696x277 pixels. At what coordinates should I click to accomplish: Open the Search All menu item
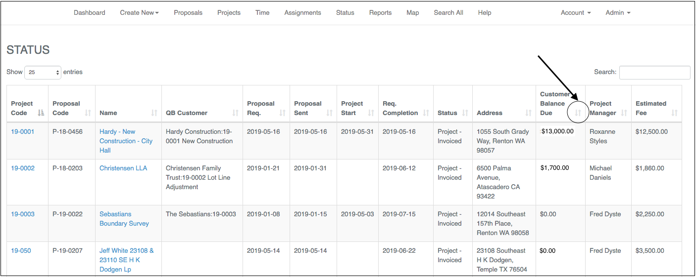[448, 13]
